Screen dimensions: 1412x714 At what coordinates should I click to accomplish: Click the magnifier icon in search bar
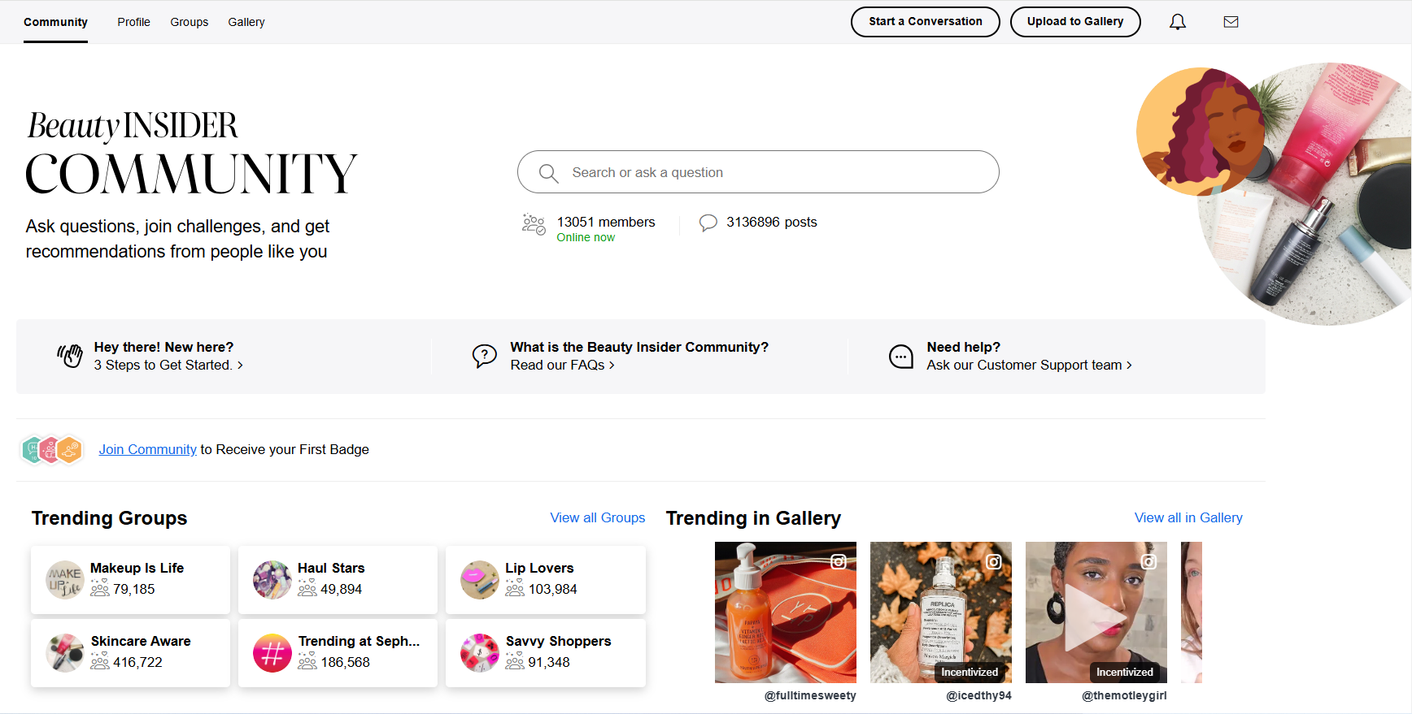pos(548,173)
